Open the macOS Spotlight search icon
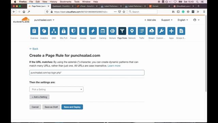 coord(197,2)
